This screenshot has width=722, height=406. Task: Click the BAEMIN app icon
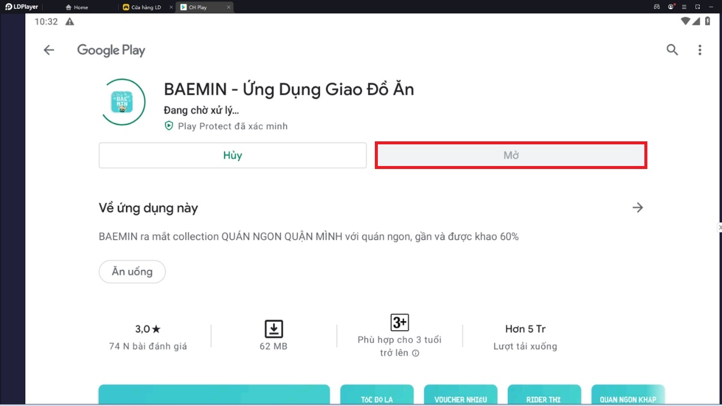click(x=123, y=102)
